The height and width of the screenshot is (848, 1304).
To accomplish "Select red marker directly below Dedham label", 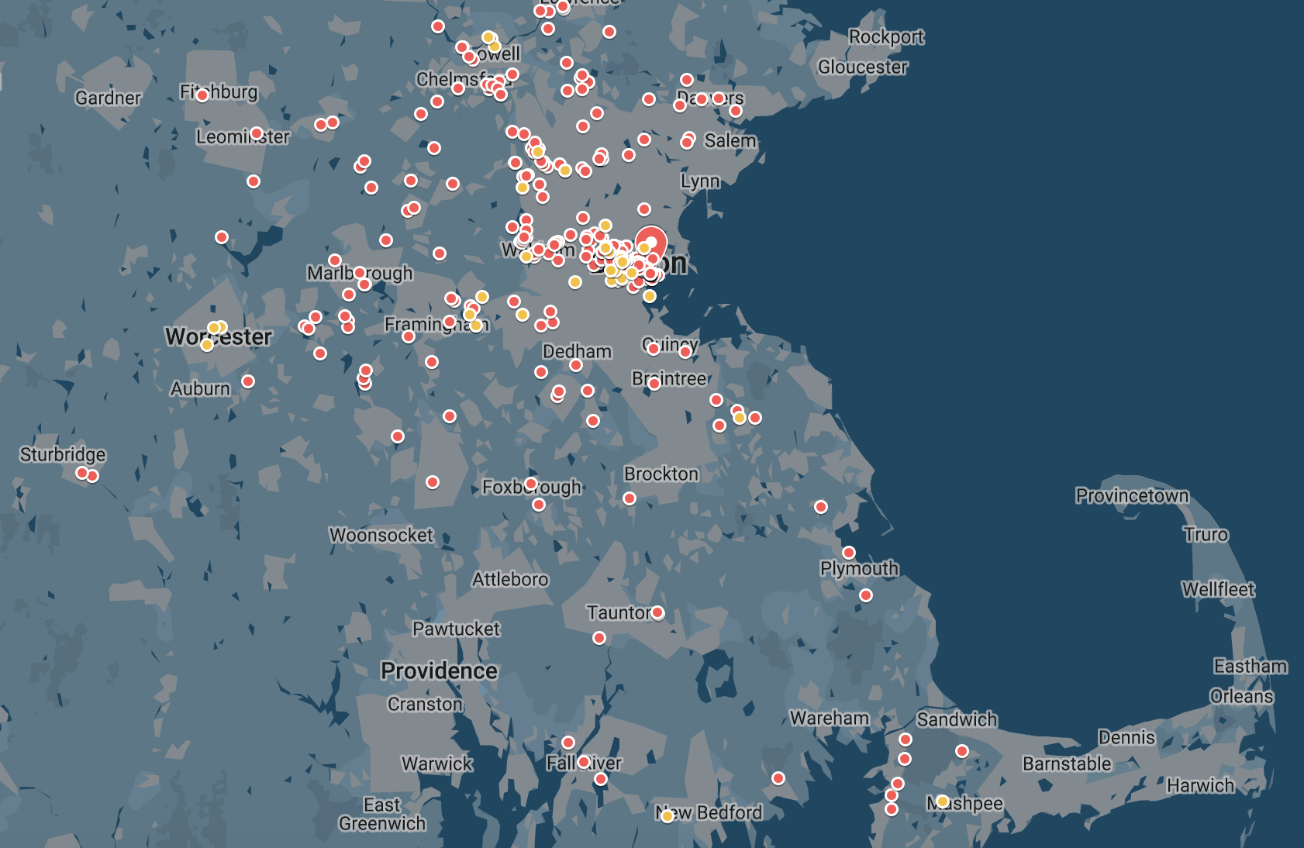I will [x=576, y=365].
